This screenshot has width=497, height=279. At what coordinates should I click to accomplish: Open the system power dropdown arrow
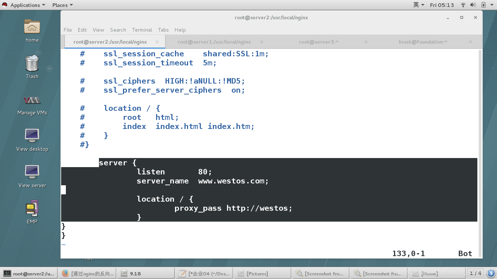pyautogui.click(x=491, y=5)
